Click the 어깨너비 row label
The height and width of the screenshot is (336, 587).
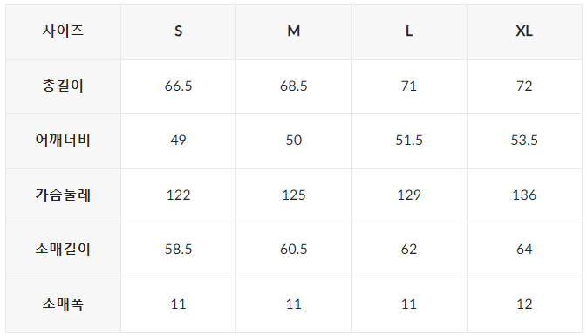point(63,141)
